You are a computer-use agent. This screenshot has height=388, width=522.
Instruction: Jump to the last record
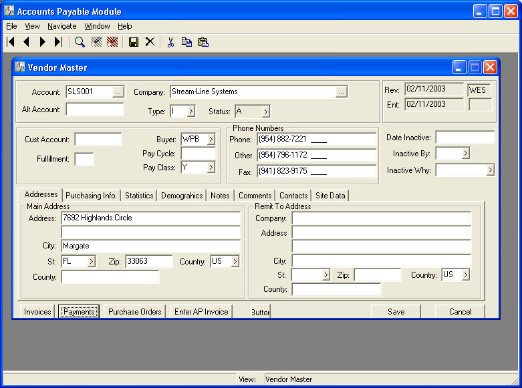click(x=58, y=42)
